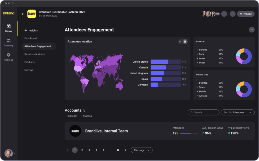This screenshot has height=161, width=259.
Task: Switch Attendees location to table view
Action: pyautogui.click(x=180, y=42)
